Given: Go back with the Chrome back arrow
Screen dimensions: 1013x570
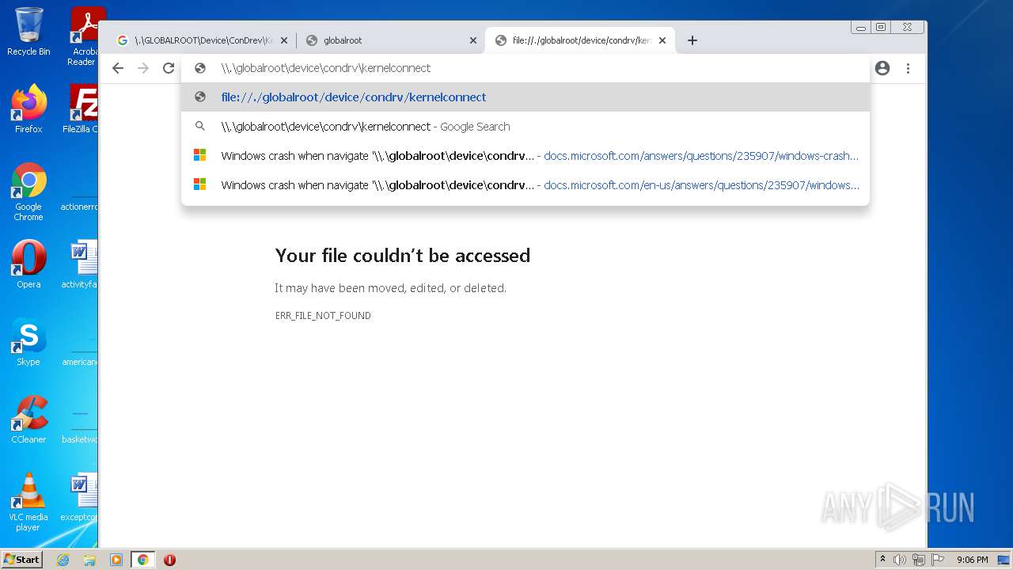Looking at the screenshot, I should pyautogui.click(x=118, y=68).
